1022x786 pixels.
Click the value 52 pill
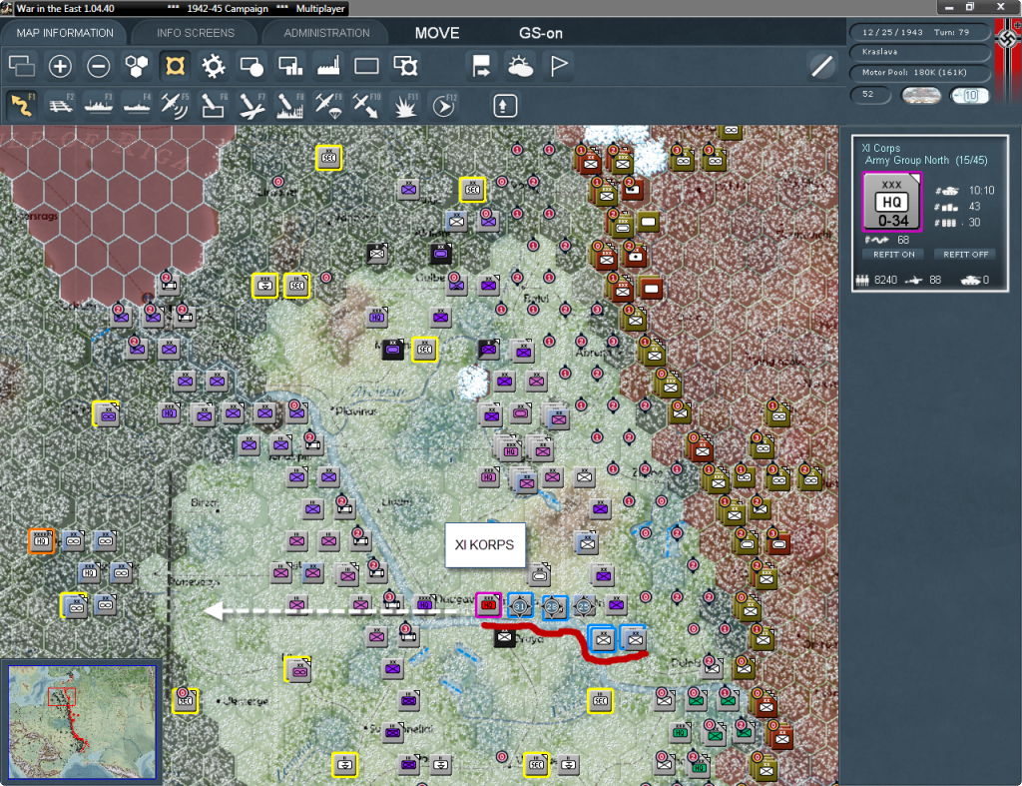870,95
